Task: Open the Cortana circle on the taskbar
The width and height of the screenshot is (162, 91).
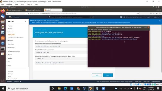Action: click(53, 88)
